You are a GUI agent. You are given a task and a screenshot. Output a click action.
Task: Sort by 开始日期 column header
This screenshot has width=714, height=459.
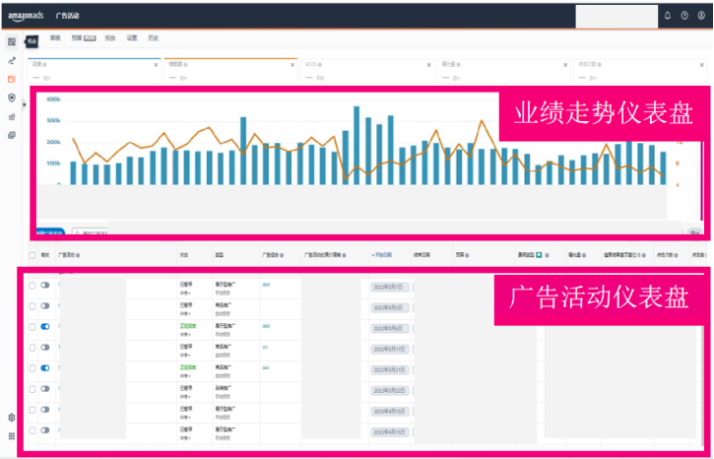[x=387, y=254]
